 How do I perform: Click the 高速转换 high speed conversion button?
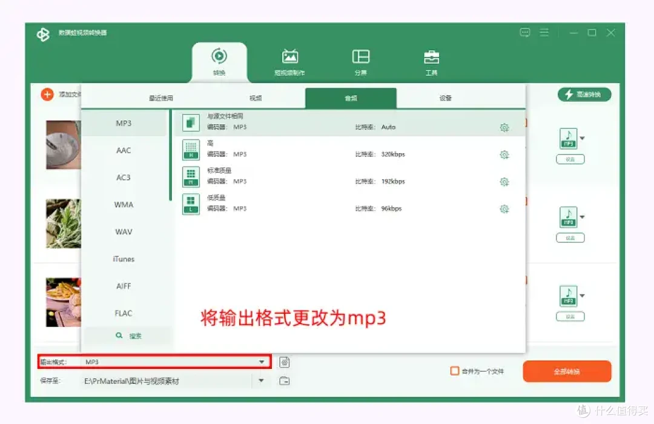[x=584, y=94]
